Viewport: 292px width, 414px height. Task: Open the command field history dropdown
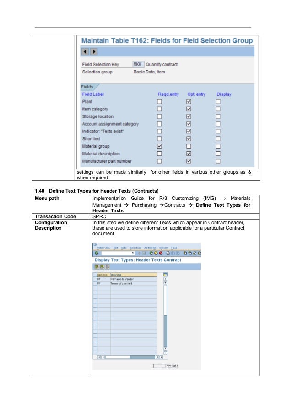133,253
